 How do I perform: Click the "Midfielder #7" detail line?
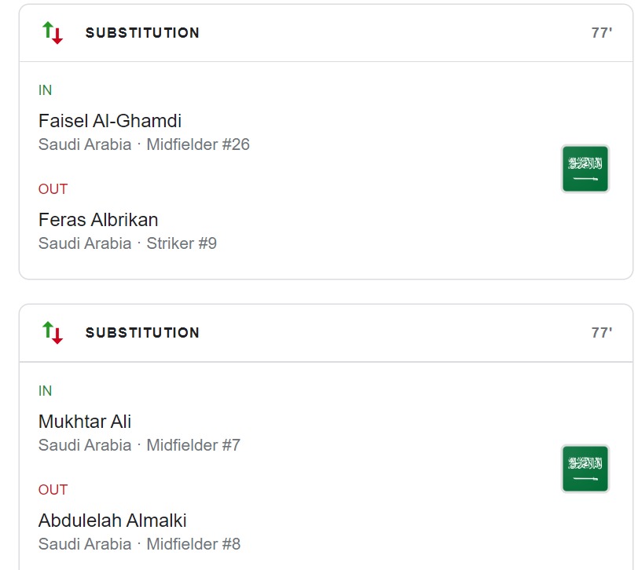click(x=193, y=445)
